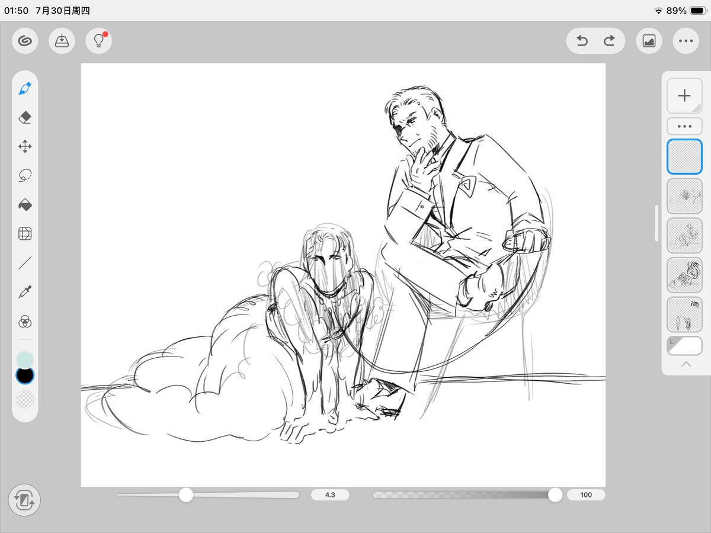Viewport: 711px width, 533px height.
Task: Select the second layer thumbnail with small sketch
Action: click(x=684, y=196)
